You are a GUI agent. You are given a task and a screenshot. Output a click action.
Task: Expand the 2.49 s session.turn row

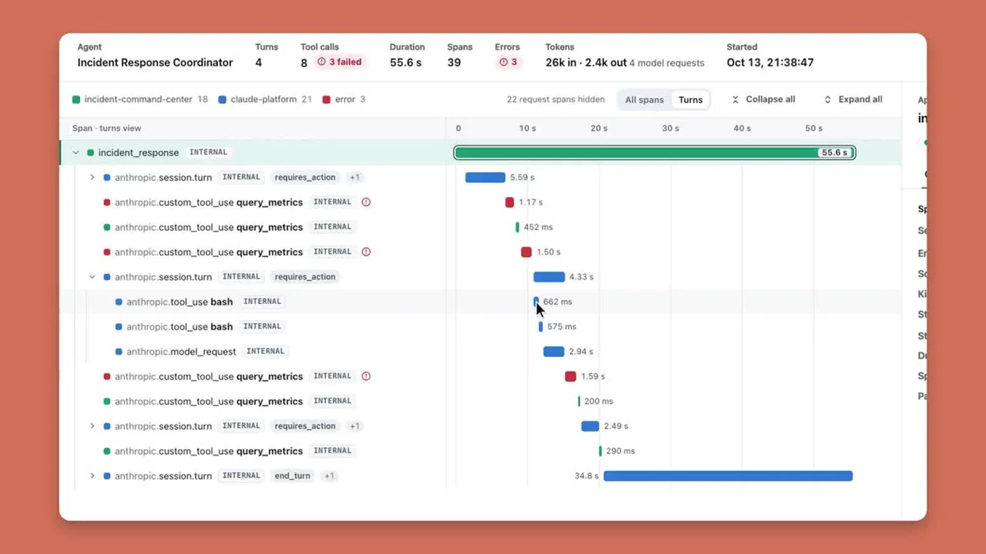coord(92,426)
